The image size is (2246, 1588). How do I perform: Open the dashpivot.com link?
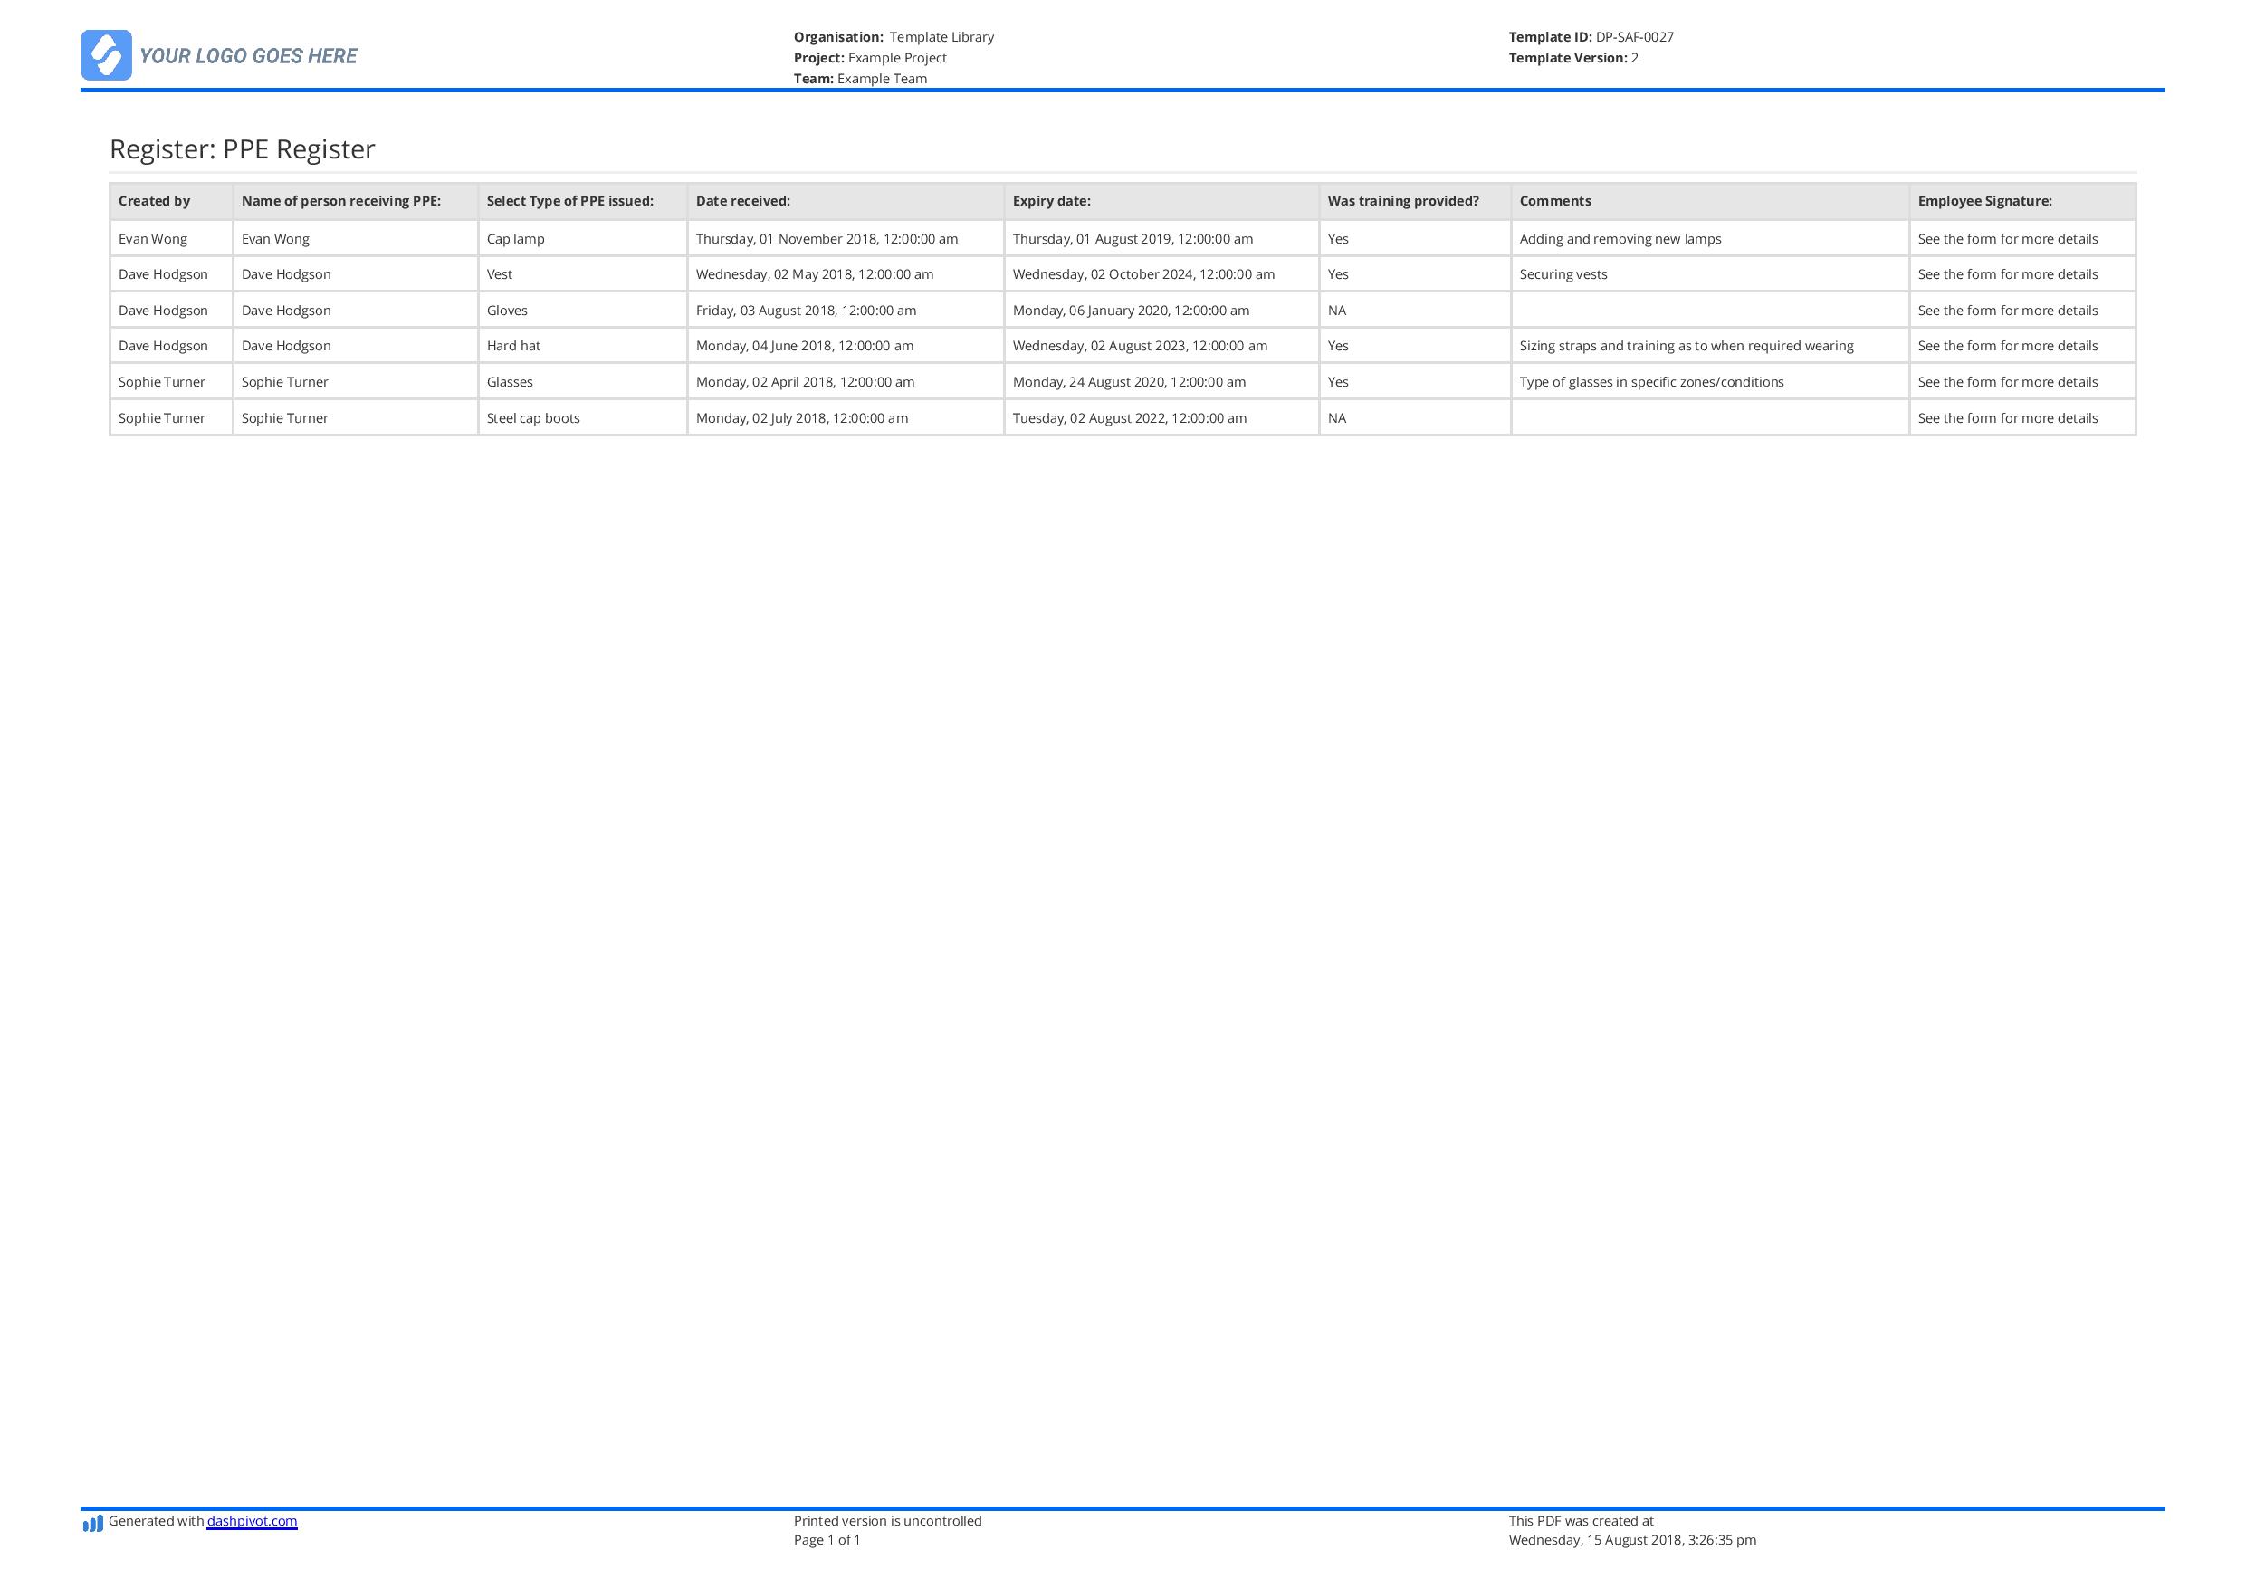tap(253, 1522)
